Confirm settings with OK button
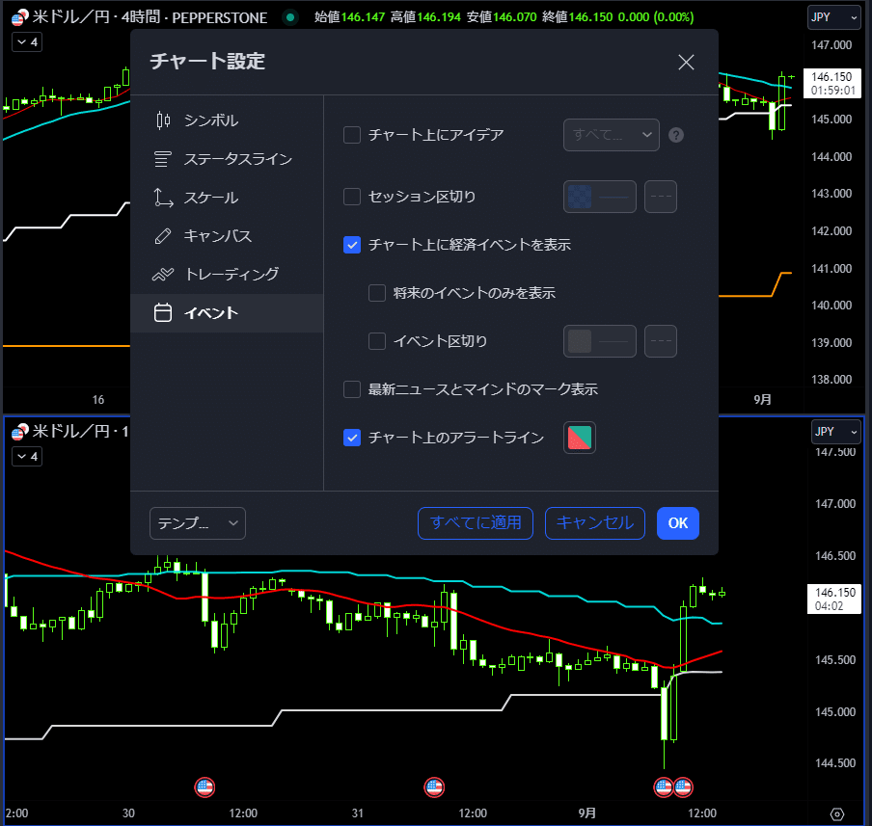872x826 pixels. [x=678, y=523]
